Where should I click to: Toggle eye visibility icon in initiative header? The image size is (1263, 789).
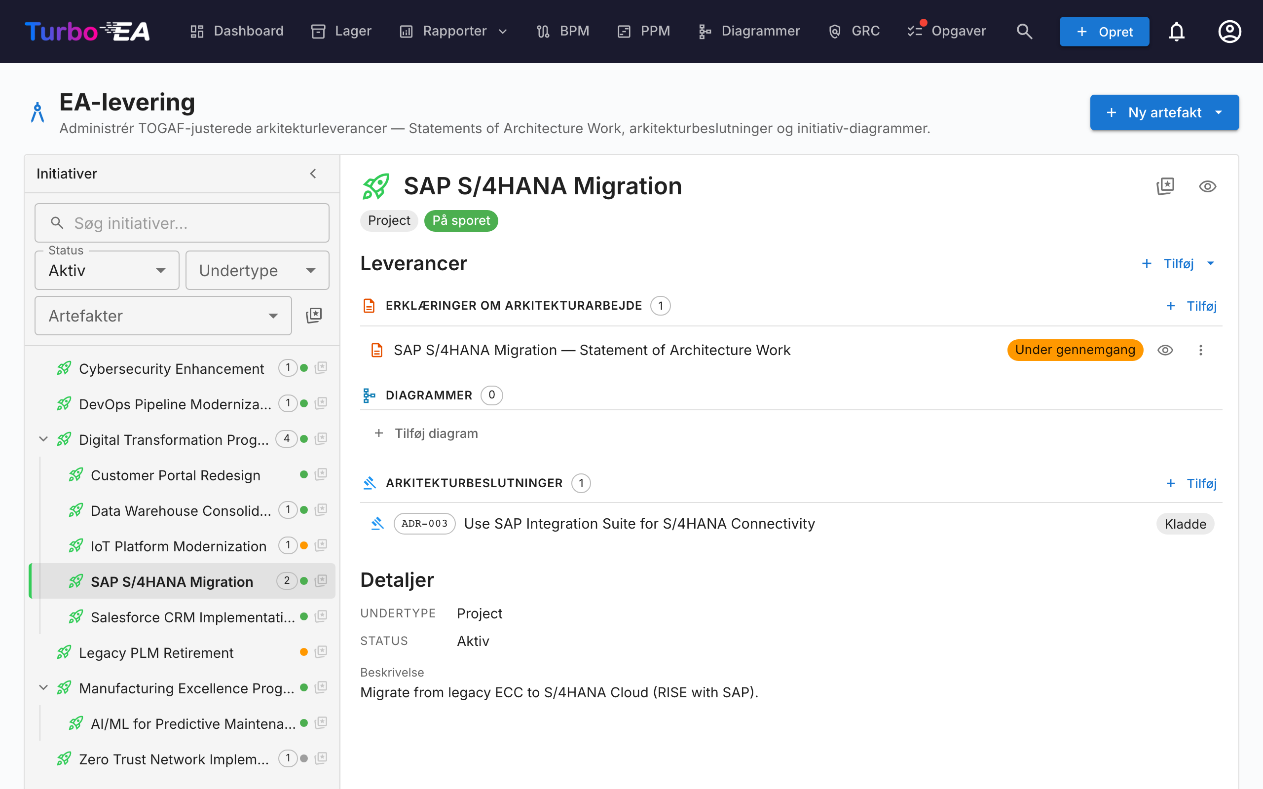pos(1208,186)
